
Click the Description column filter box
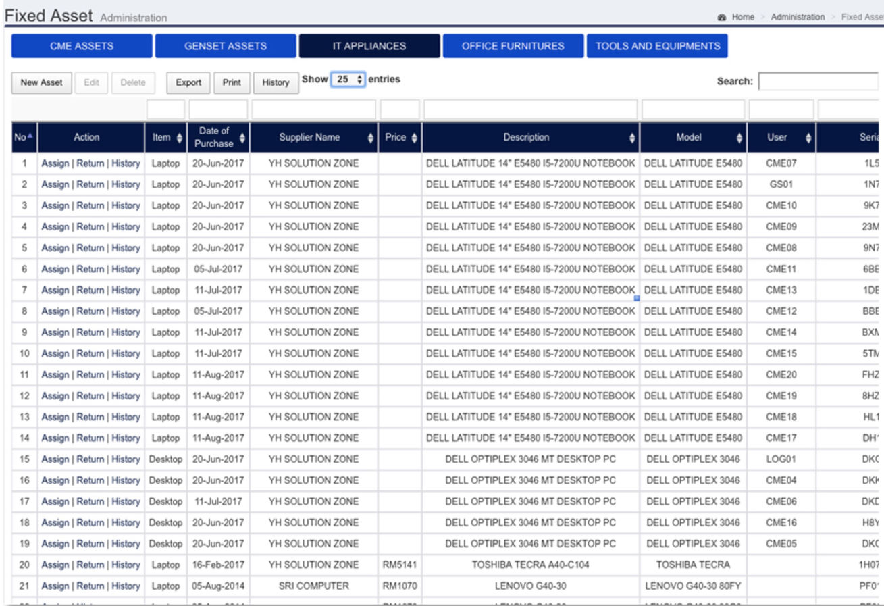point(530,109)
